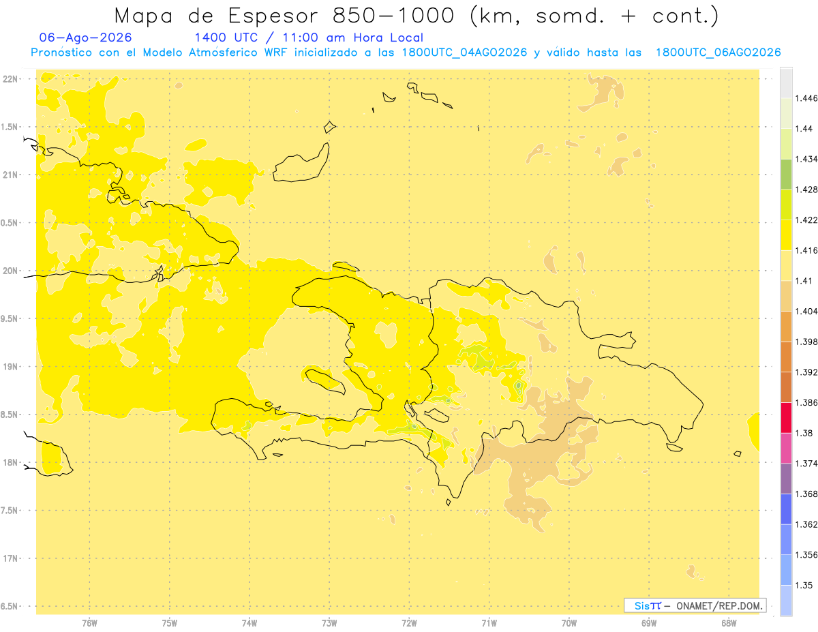The width and height of the screenshot is (818, 632).
Task: Click the longitude label '69W'
Action: coord(648,623)
